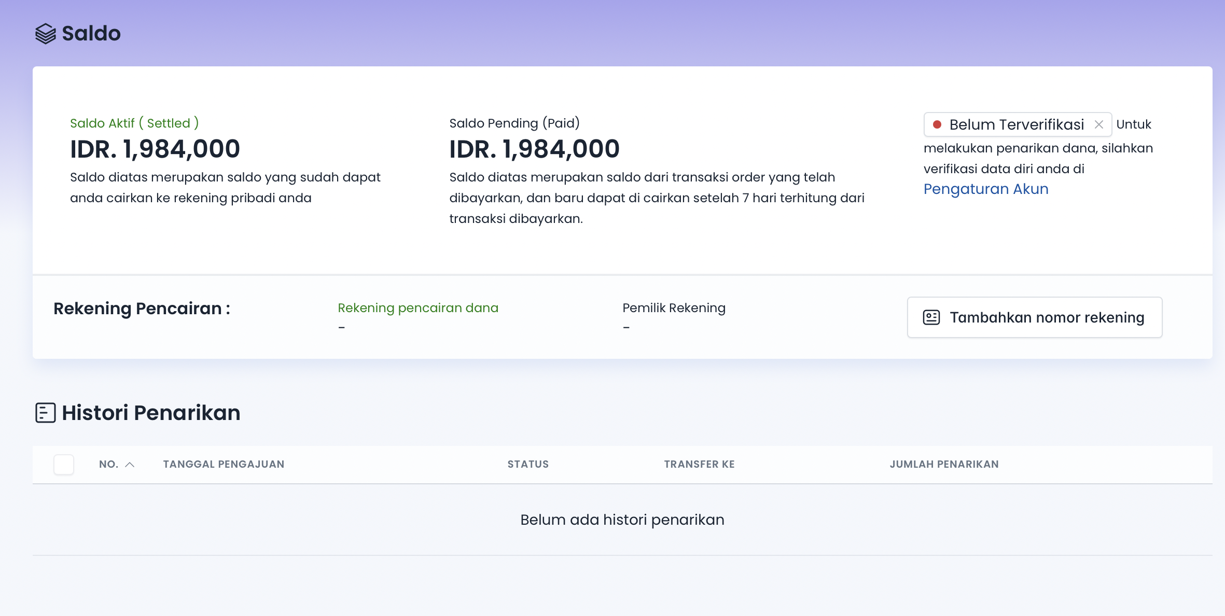The height and width of the screenshot is (616, 1225).
Task: Click the Histori Penarikan heading
Action: click(x=150, y=413)
